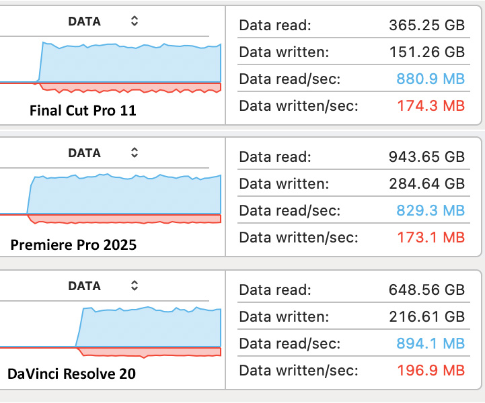Select the 943.65 GB data read value
Image resolution: width=485 pixels, height=403 pixels.
point(426,157)
